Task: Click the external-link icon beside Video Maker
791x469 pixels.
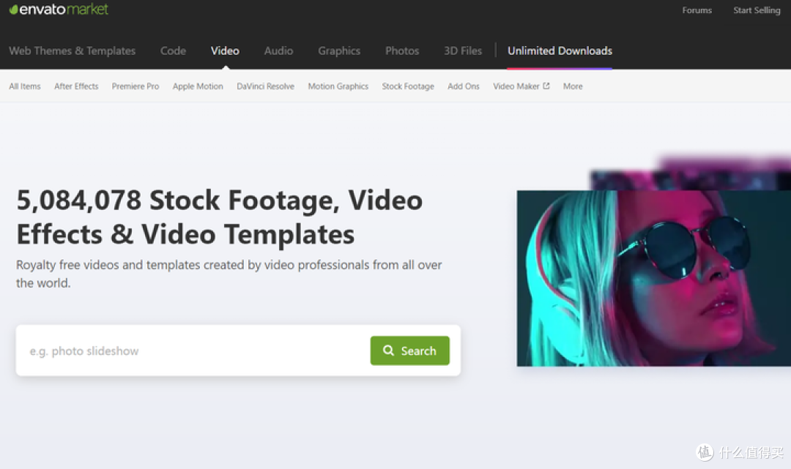Action: pos(546,86)
